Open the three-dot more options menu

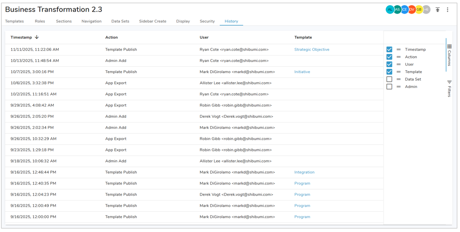[448, 10]
